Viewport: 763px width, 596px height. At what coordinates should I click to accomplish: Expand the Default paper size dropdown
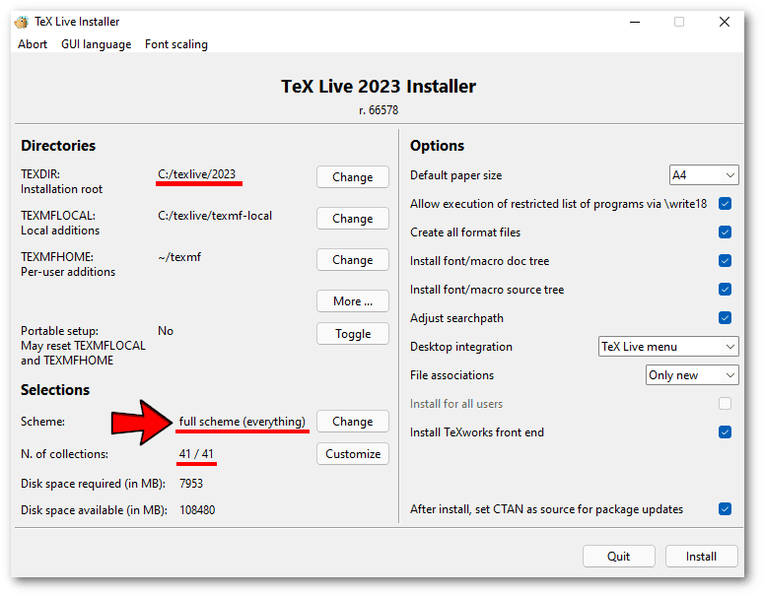click(x=703, y=175)
